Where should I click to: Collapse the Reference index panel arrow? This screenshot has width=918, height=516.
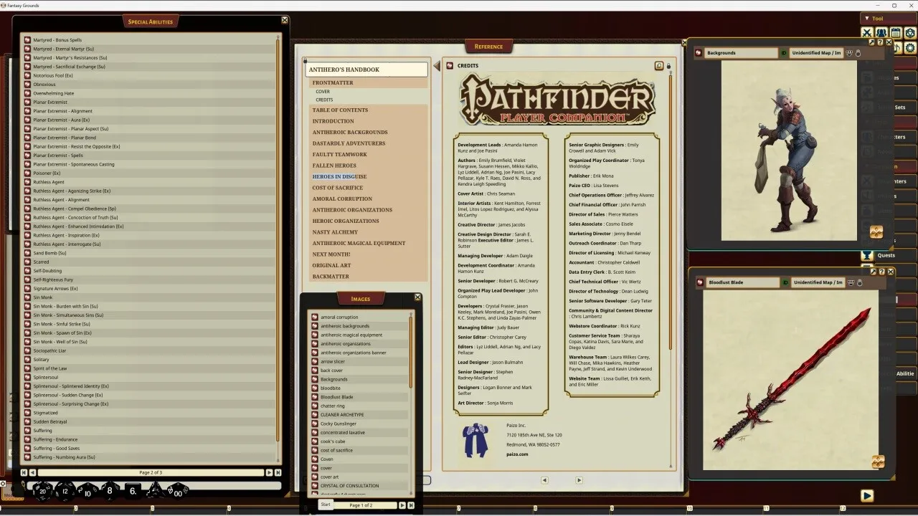pyautogui.click(x=436, y=67)
